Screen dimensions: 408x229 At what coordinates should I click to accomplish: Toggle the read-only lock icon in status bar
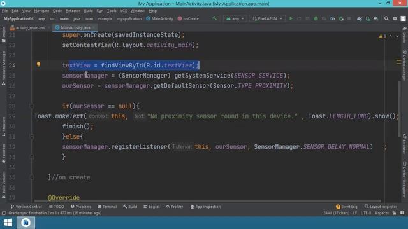point(394,213)
